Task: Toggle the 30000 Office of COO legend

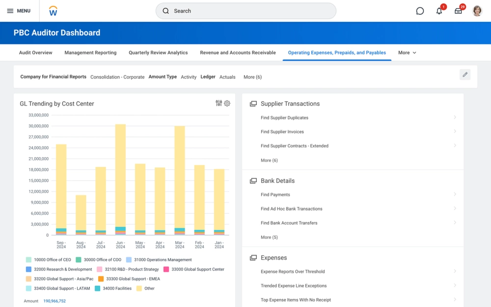Action: tap(79, 260)
